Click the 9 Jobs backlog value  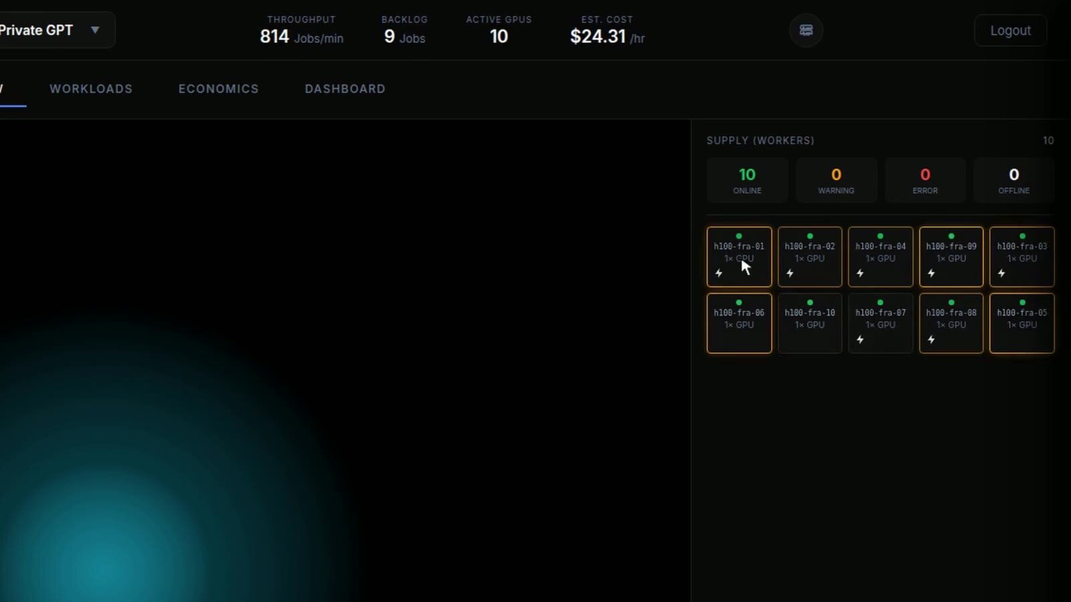(x=404, y=37)
